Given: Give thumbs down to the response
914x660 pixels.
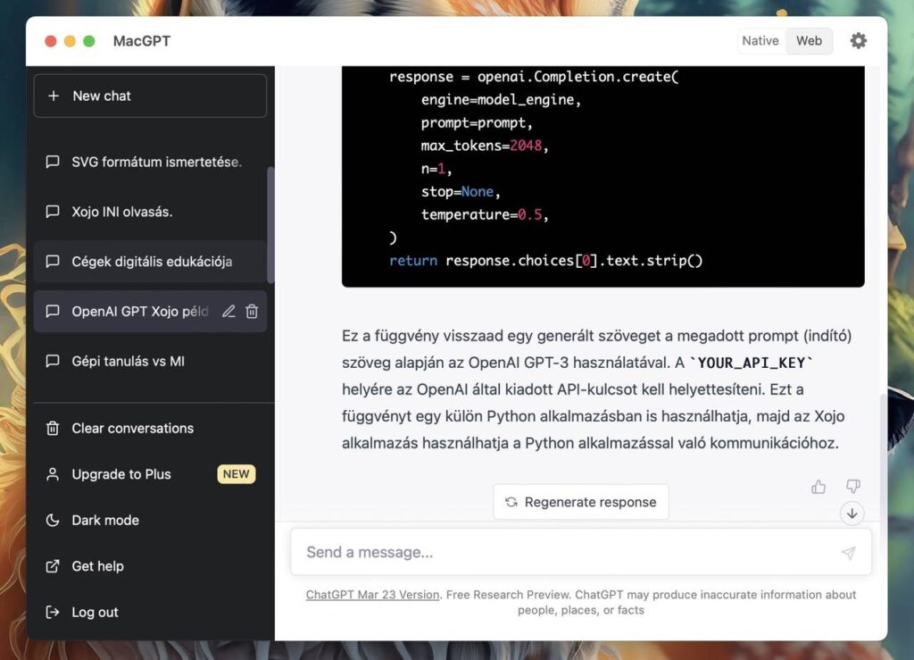Looking at the screenshot, I should [852, 486].
